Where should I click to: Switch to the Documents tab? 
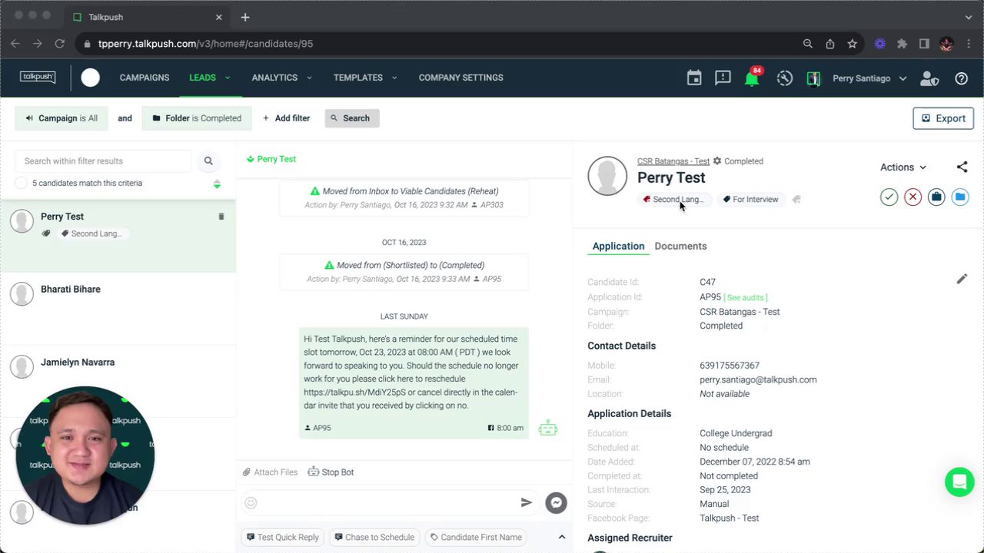coord(680,247)
